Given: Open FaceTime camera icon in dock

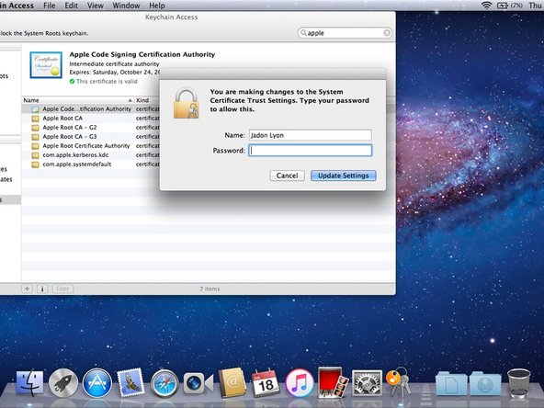Looking at the screenshot, I should 198,383.
